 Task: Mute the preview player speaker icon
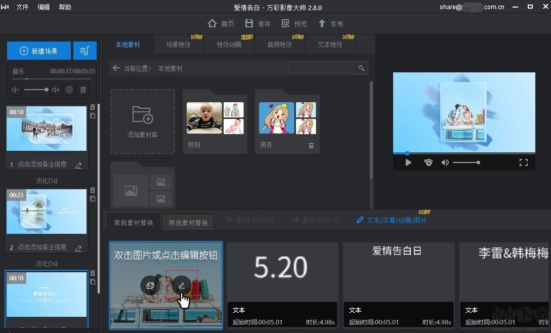(446, 162)
